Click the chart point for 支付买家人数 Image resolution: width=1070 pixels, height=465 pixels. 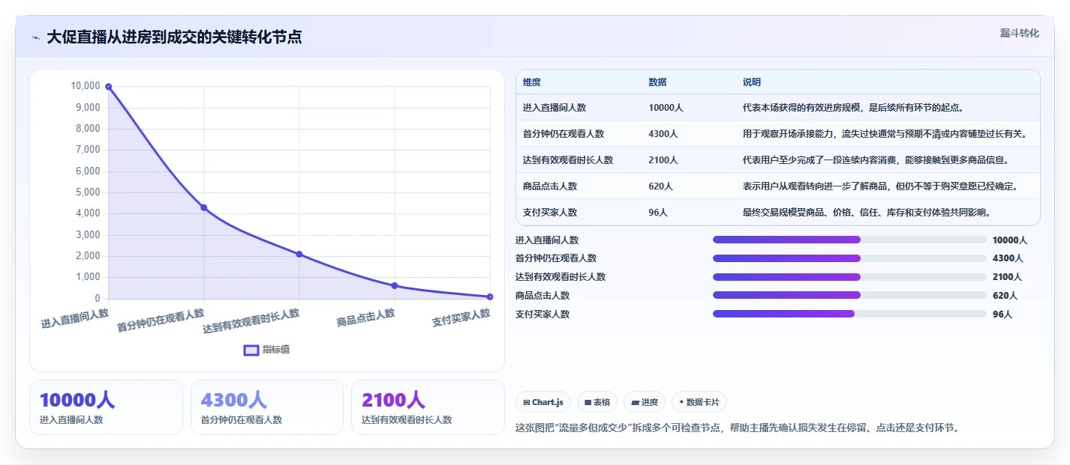[490, 297]
